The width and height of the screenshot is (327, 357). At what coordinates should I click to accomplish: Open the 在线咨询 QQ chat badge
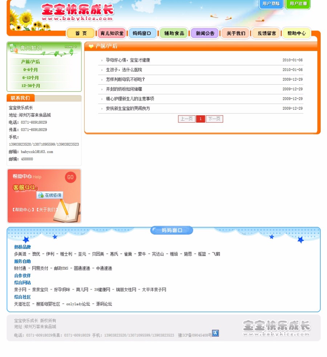tap(50, 195)
